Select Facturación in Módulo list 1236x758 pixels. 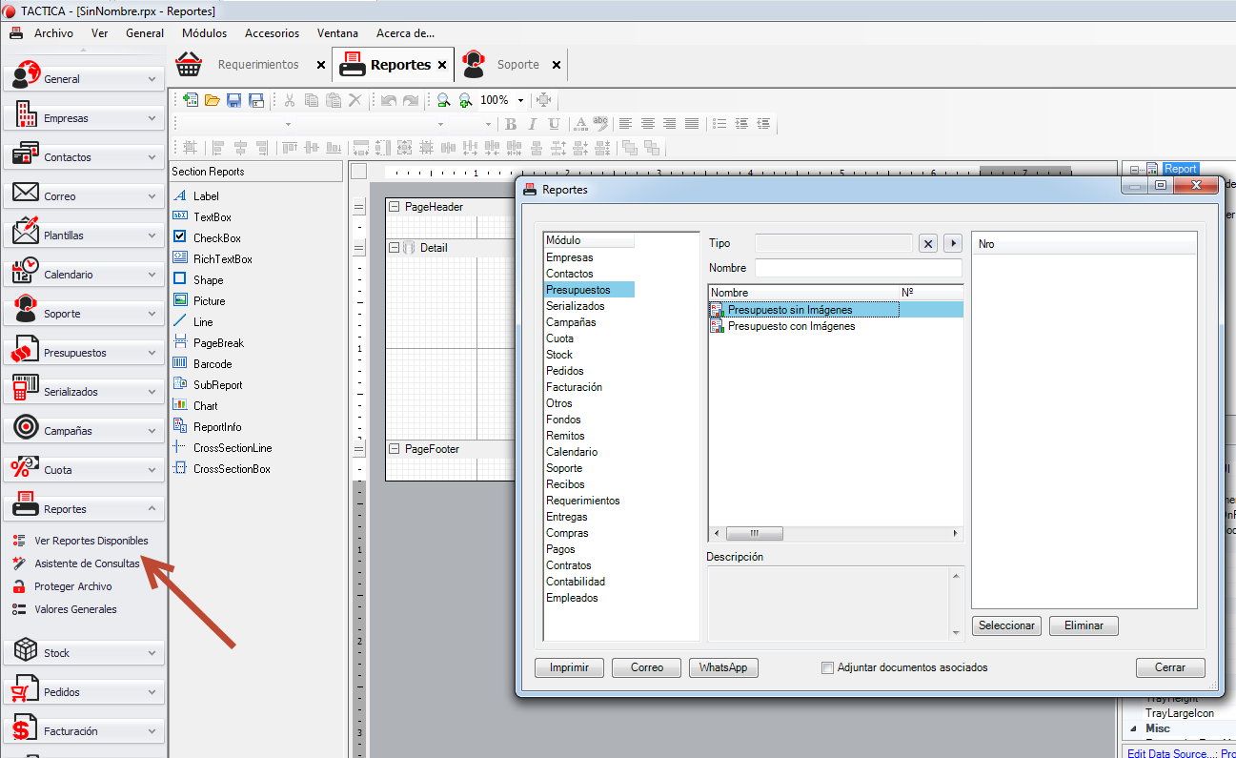[575, 387]
